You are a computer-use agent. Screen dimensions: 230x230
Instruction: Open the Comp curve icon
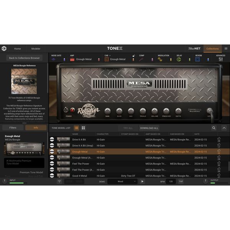(x=141, y=59)
